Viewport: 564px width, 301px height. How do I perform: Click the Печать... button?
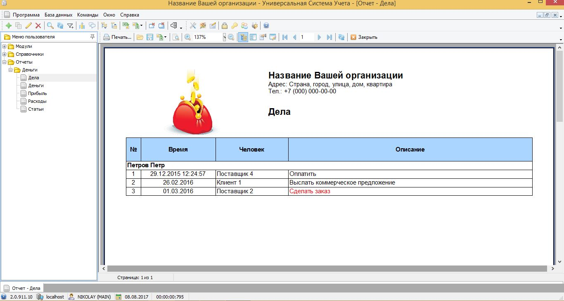[118, 37]
